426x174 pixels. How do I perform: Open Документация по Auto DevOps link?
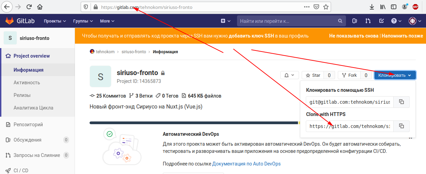(x=247, y=164)
